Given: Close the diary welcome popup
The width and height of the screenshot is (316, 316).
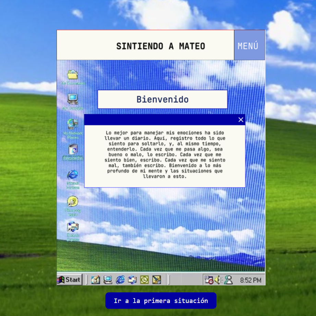Looking at the screenshot, I should click(241, 120).
